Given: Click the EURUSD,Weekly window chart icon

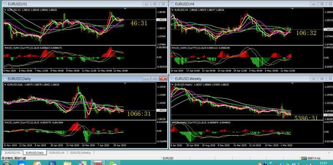Looking at the screenshot, I should pos(172,79).
